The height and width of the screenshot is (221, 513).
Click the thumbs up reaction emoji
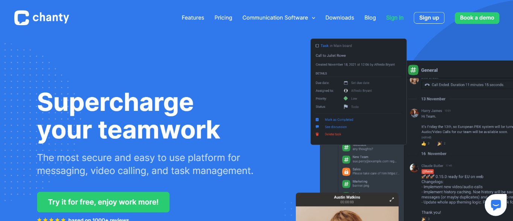(x=423, y=144)
